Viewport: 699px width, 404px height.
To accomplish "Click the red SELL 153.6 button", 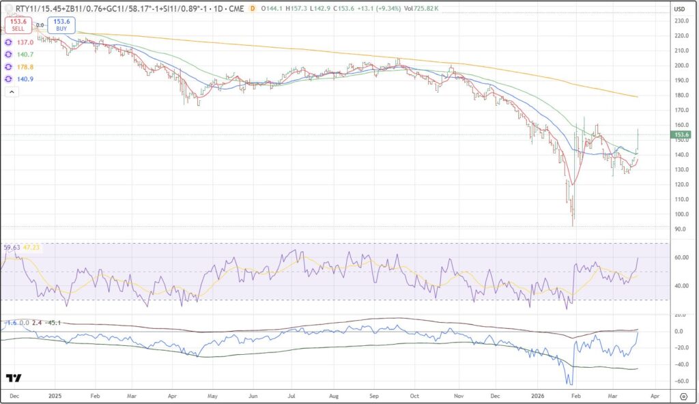I will (x=18, y=25).
